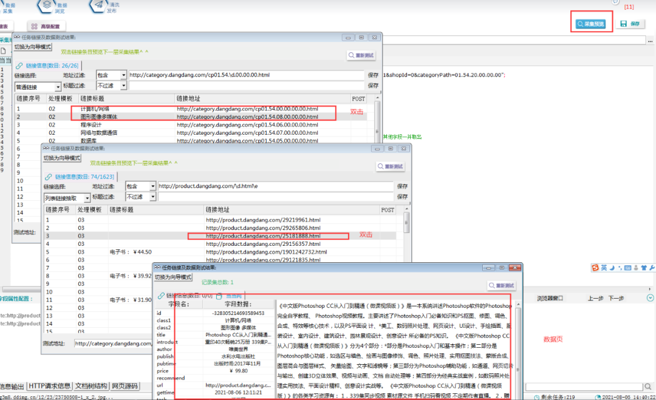Click the 下一步 button
This screenshot has height=400, width=656.
coord(617,299)
